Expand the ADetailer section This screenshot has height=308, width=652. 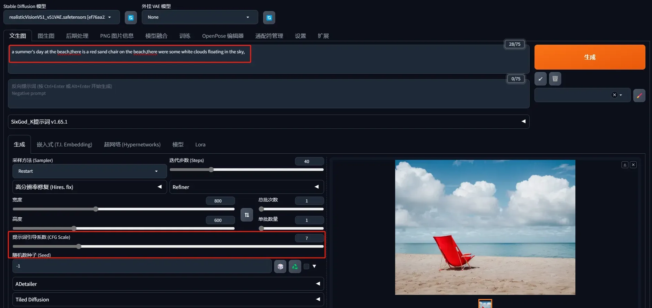168,284
